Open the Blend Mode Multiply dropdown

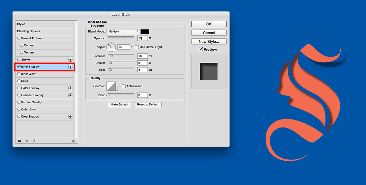(123, 32)
